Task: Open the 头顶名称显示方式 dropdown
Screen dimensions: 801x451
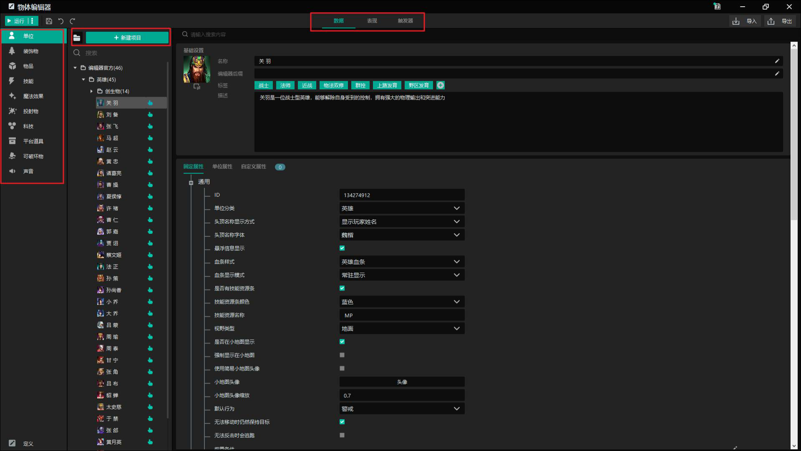Action: (402, 222)
